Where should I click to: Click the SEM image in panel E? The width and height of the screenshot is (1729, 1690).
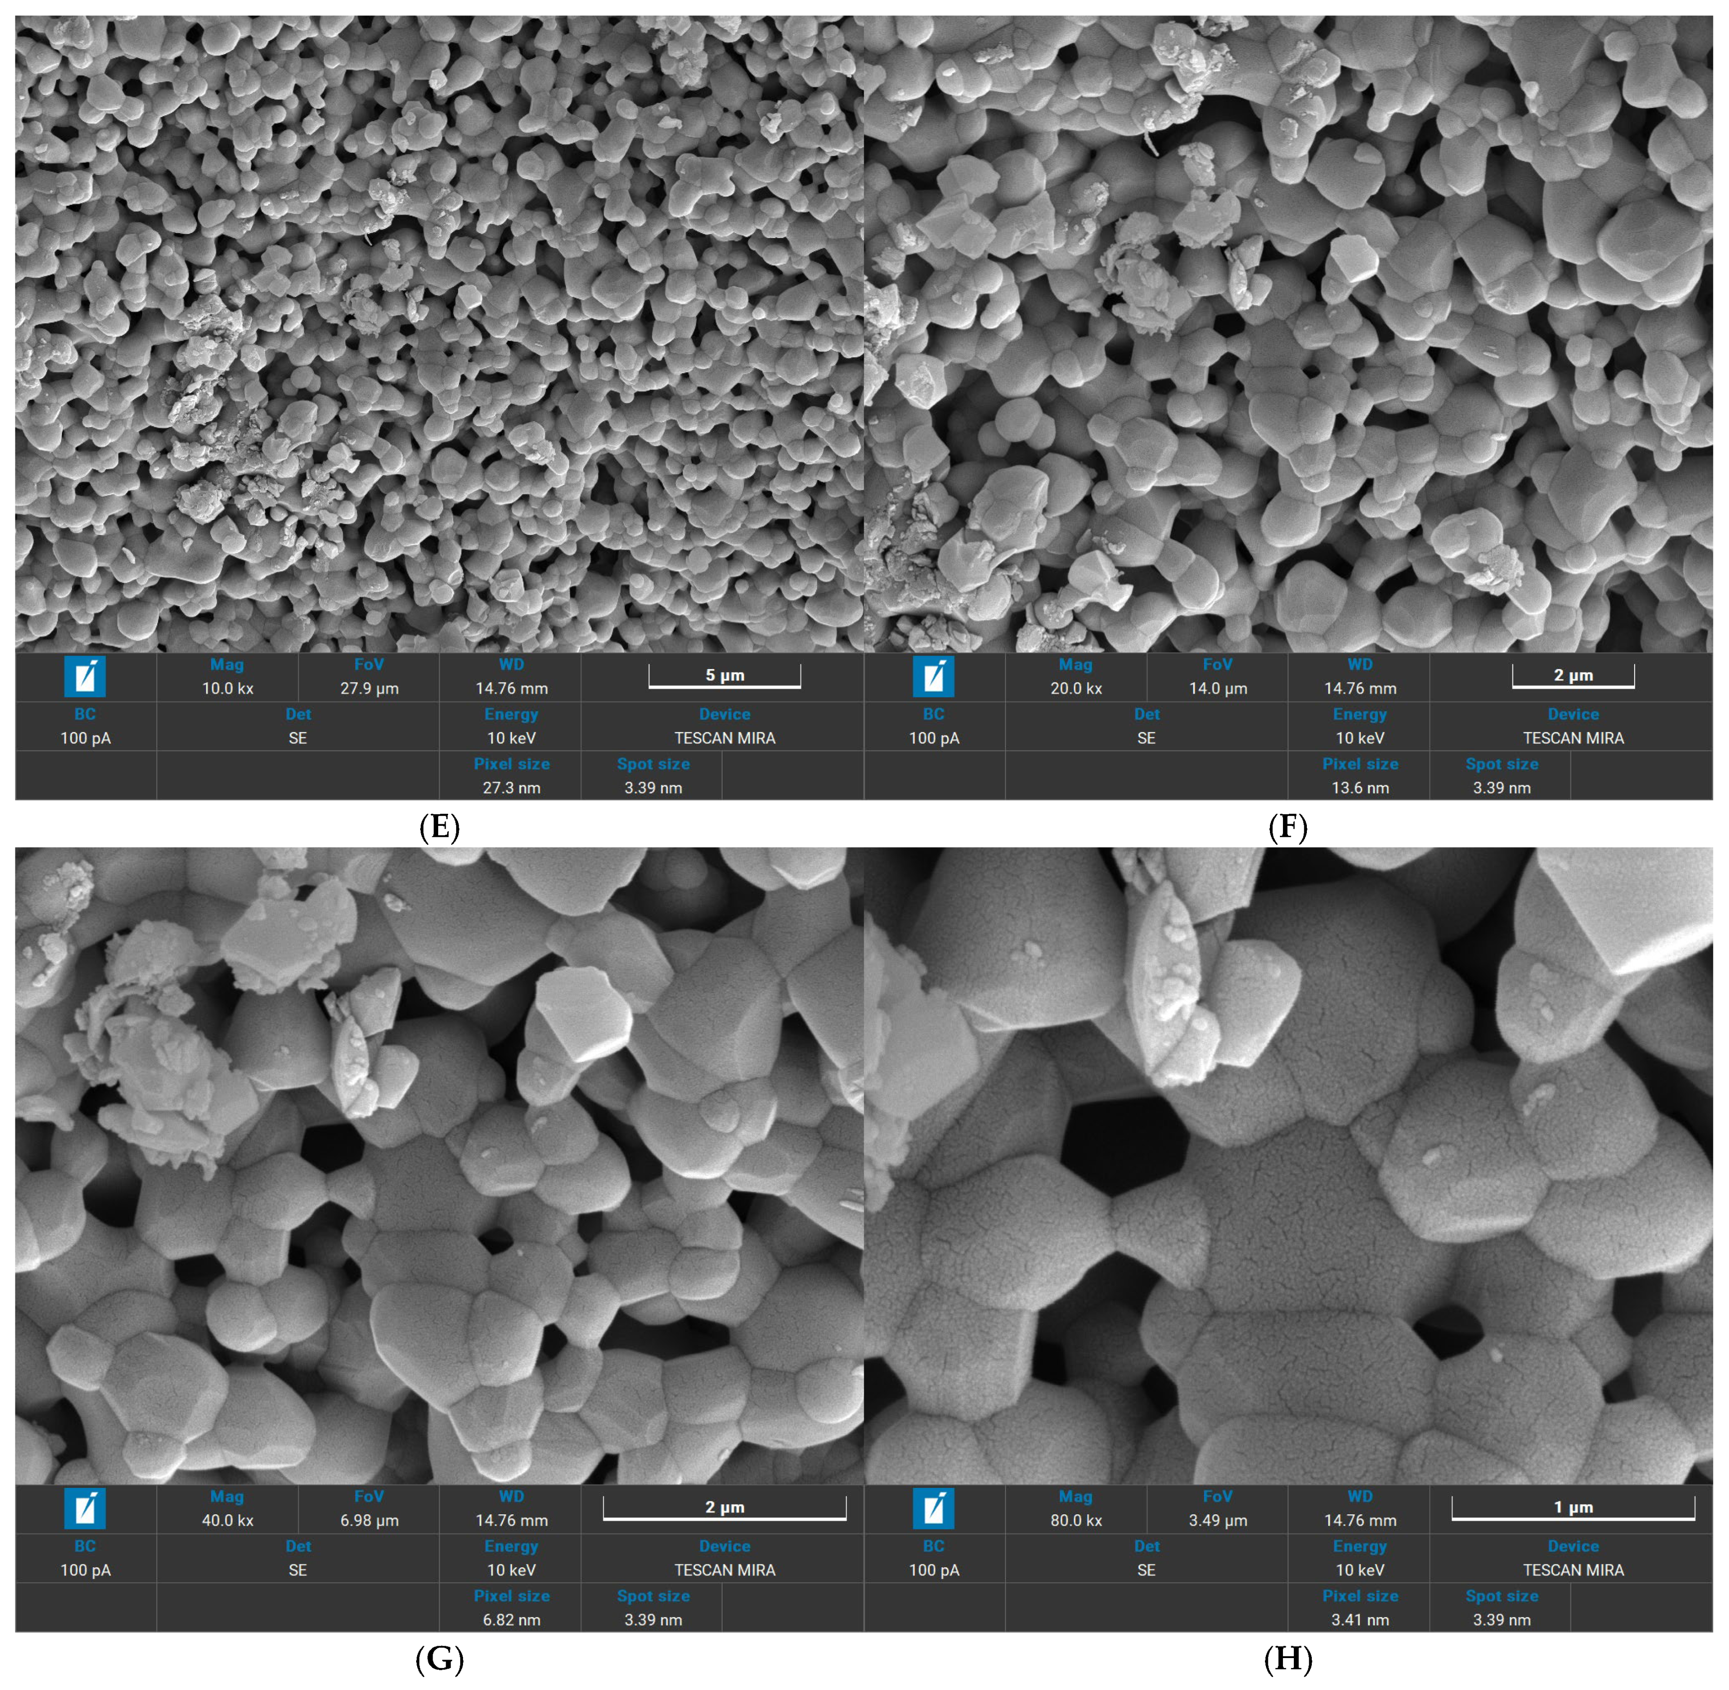tap(439, 333)
